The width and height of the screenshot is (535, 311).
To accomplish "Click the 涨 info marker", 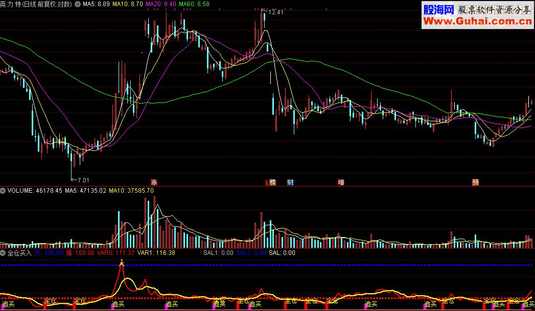I will tap(154, 183).
